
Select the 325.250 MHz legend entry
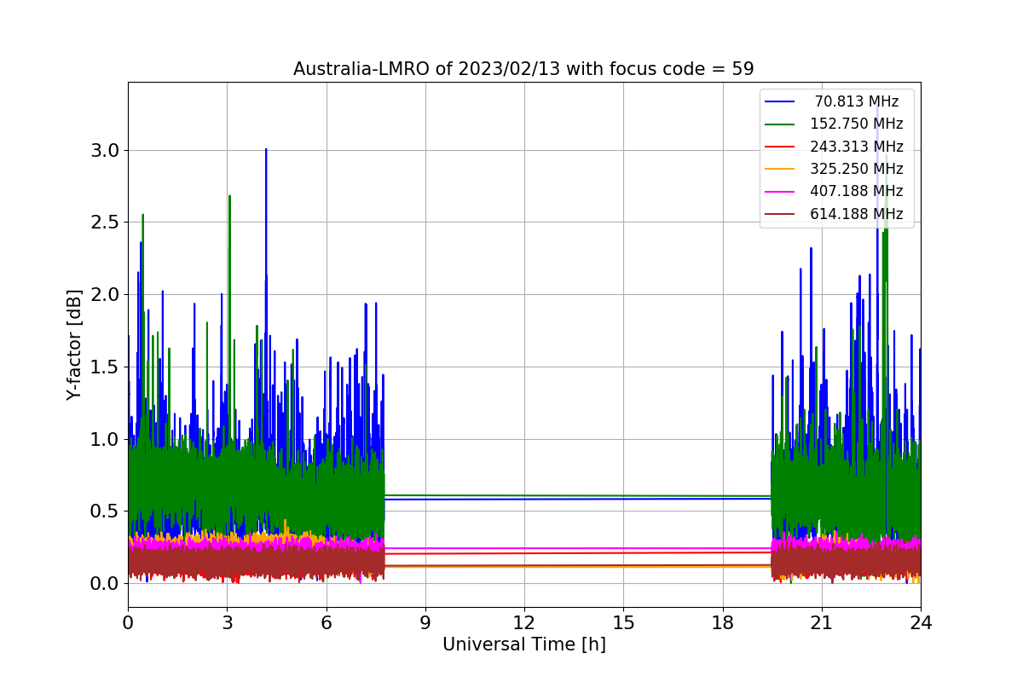pos(835,169)
